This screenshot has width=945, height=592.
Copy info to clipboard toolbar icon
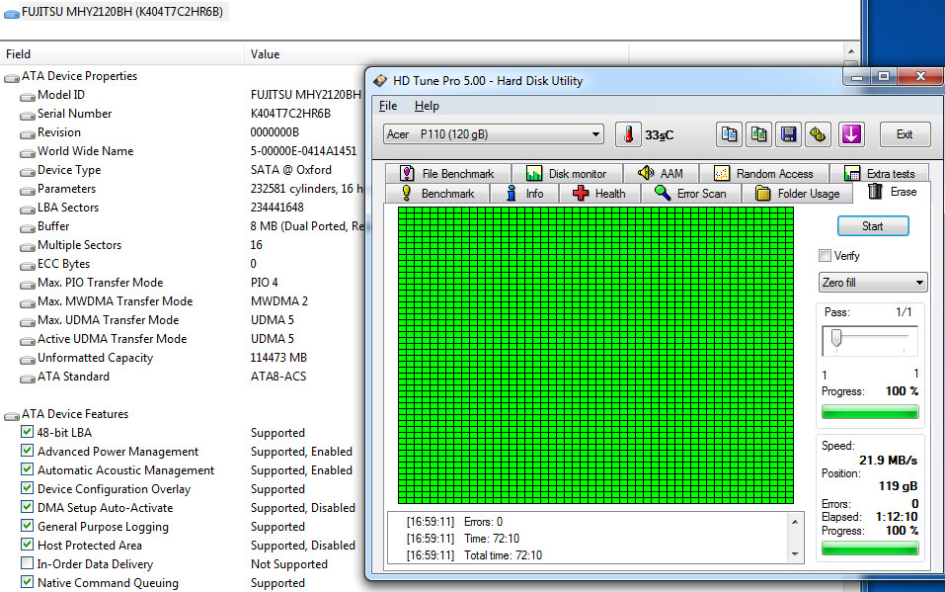coord(730,134)
